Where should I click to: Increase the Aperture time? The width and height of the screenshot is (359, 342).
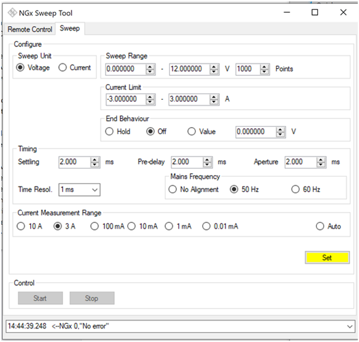point(321,160)
